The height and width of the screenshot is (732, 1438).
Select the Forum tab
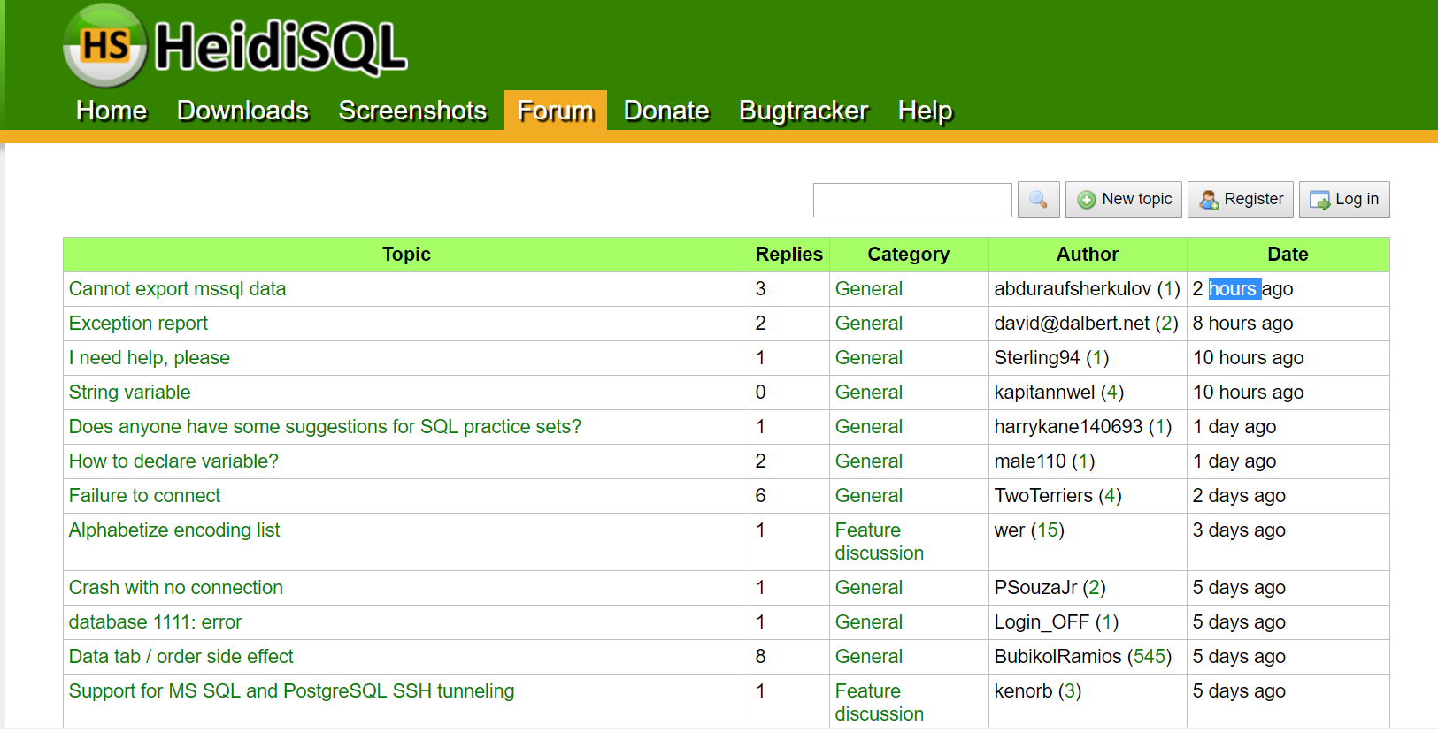[555, 111]
